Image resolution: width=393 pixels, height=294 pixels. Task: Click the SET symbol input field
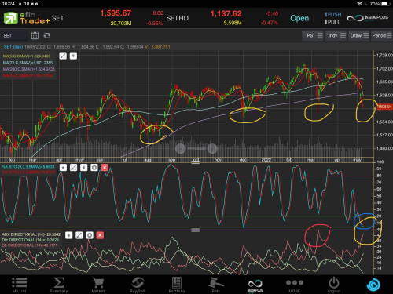pyautogui.click(x=14, y=35)
